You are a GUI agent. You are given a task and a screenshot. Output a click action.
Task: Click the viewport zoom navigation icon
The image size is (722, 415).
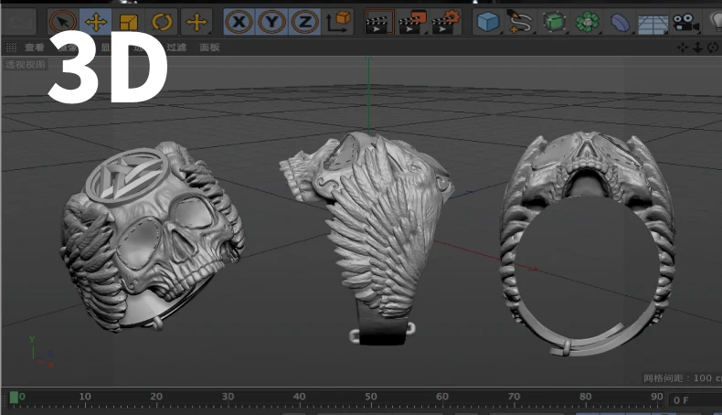pos(697,48)
